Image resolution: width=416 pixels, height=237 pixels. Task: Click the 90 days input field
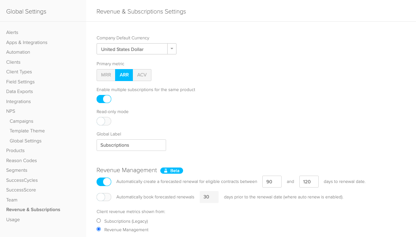[x=272, y=181]
